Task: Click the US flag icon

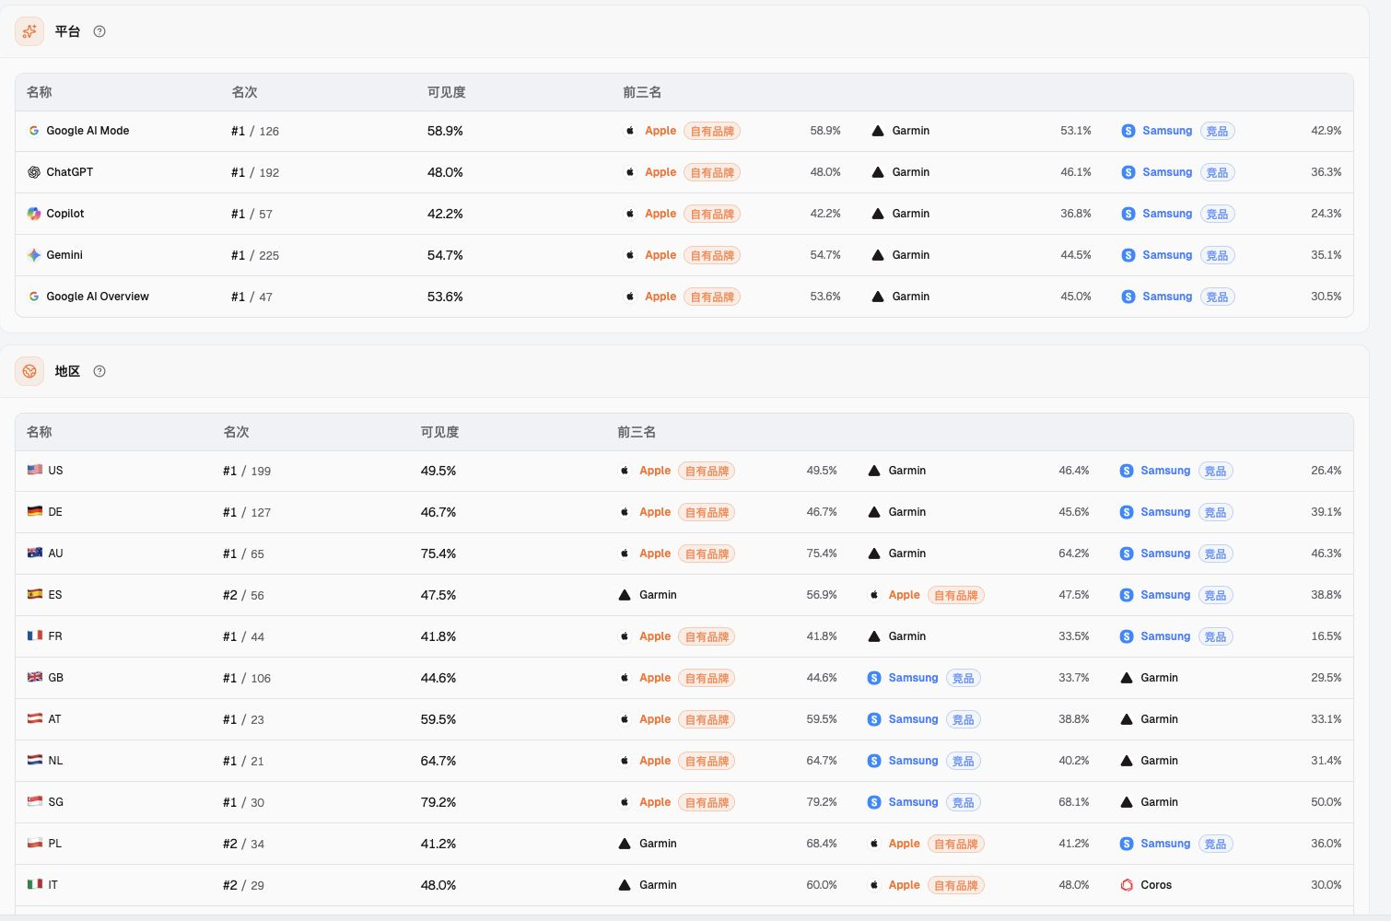Action: point(35,470)
